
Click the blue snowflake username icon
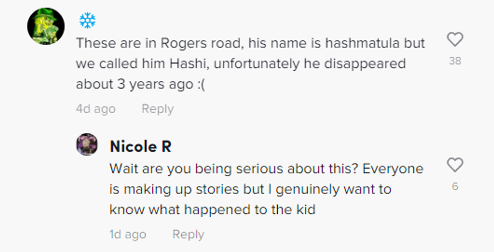87,21
